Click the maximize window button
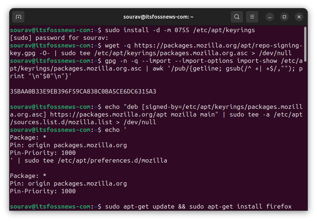The width and height of the screenshot is (317, 221). [284, 17]
